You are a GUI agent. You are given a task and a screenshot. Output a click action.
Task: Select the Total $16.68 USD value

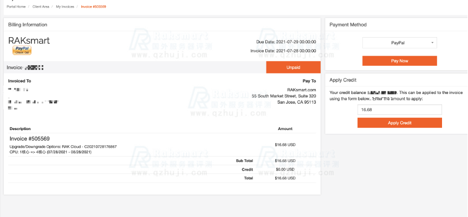coord(285,178)
